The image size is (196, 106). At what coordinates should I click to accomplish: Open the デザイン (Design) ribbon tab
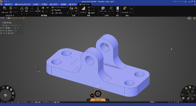click(8, 4)
